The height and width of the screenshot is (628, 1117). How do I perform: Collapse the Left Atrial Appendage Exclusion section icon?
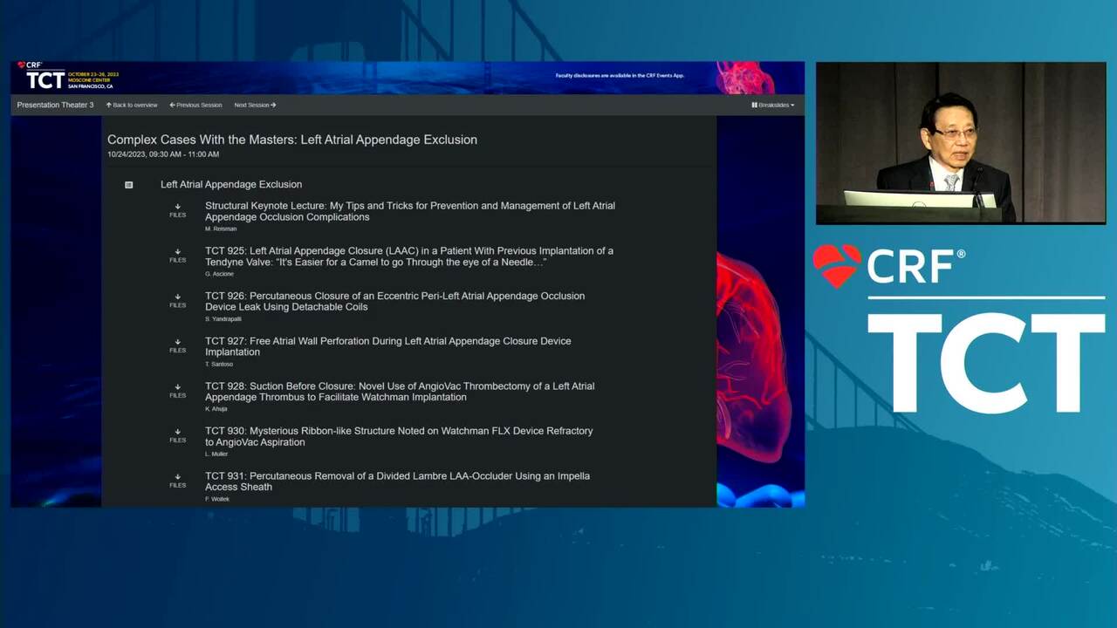129,185
